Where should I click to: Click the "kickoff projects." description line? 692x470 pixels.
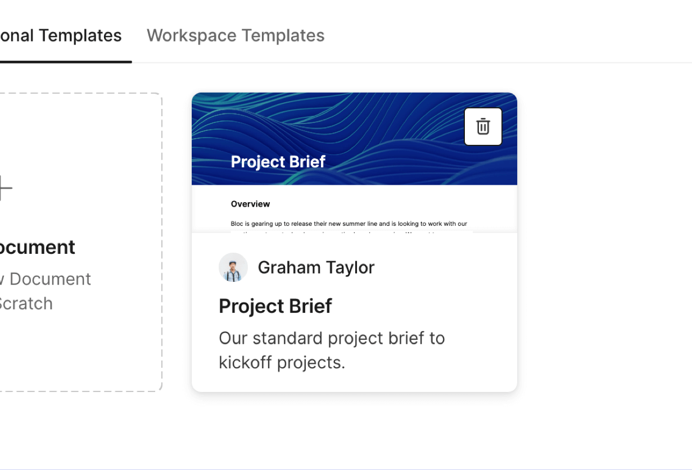pyautogui.click(x=282, y=362)
